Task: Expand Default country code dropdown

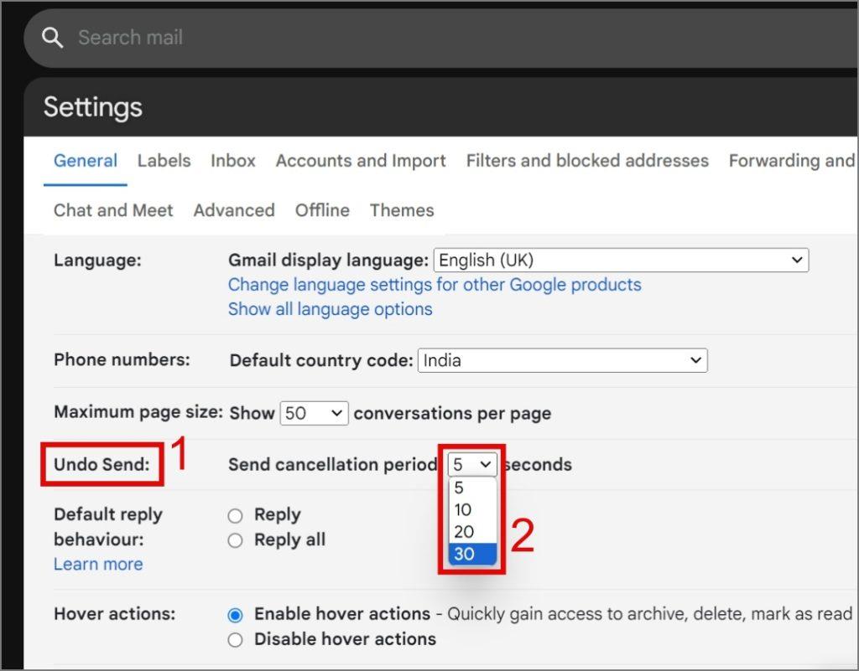Action: (563, 361)
